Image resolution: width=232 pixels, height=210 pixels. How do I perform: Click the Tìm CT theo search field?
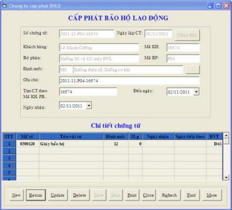88,92
